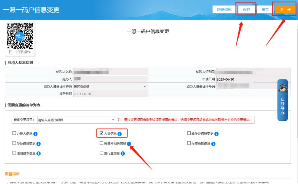Viewport: 298px width, 184px height.
Task: View info for 非涉证信息变更
Action: 217,133
